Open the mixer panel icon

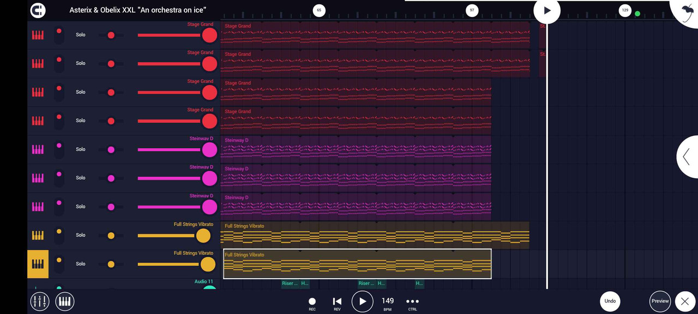pyautogui.click(x=40, y=301)
